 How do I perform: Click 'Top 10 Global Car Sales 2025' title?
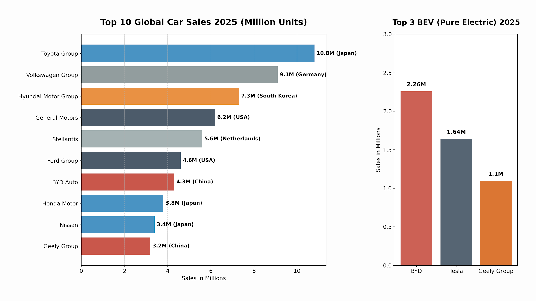[x=203, y=22]
